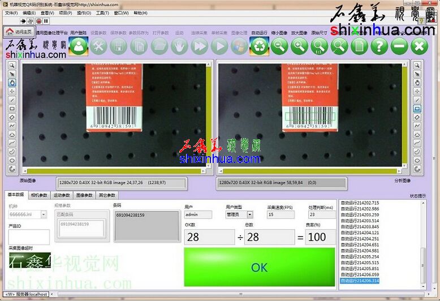This screenshot has width=440, height=301.
Task: Click the LabVIEW Run Continuously button
Action: pyautogui.click(x=31, y=21)
